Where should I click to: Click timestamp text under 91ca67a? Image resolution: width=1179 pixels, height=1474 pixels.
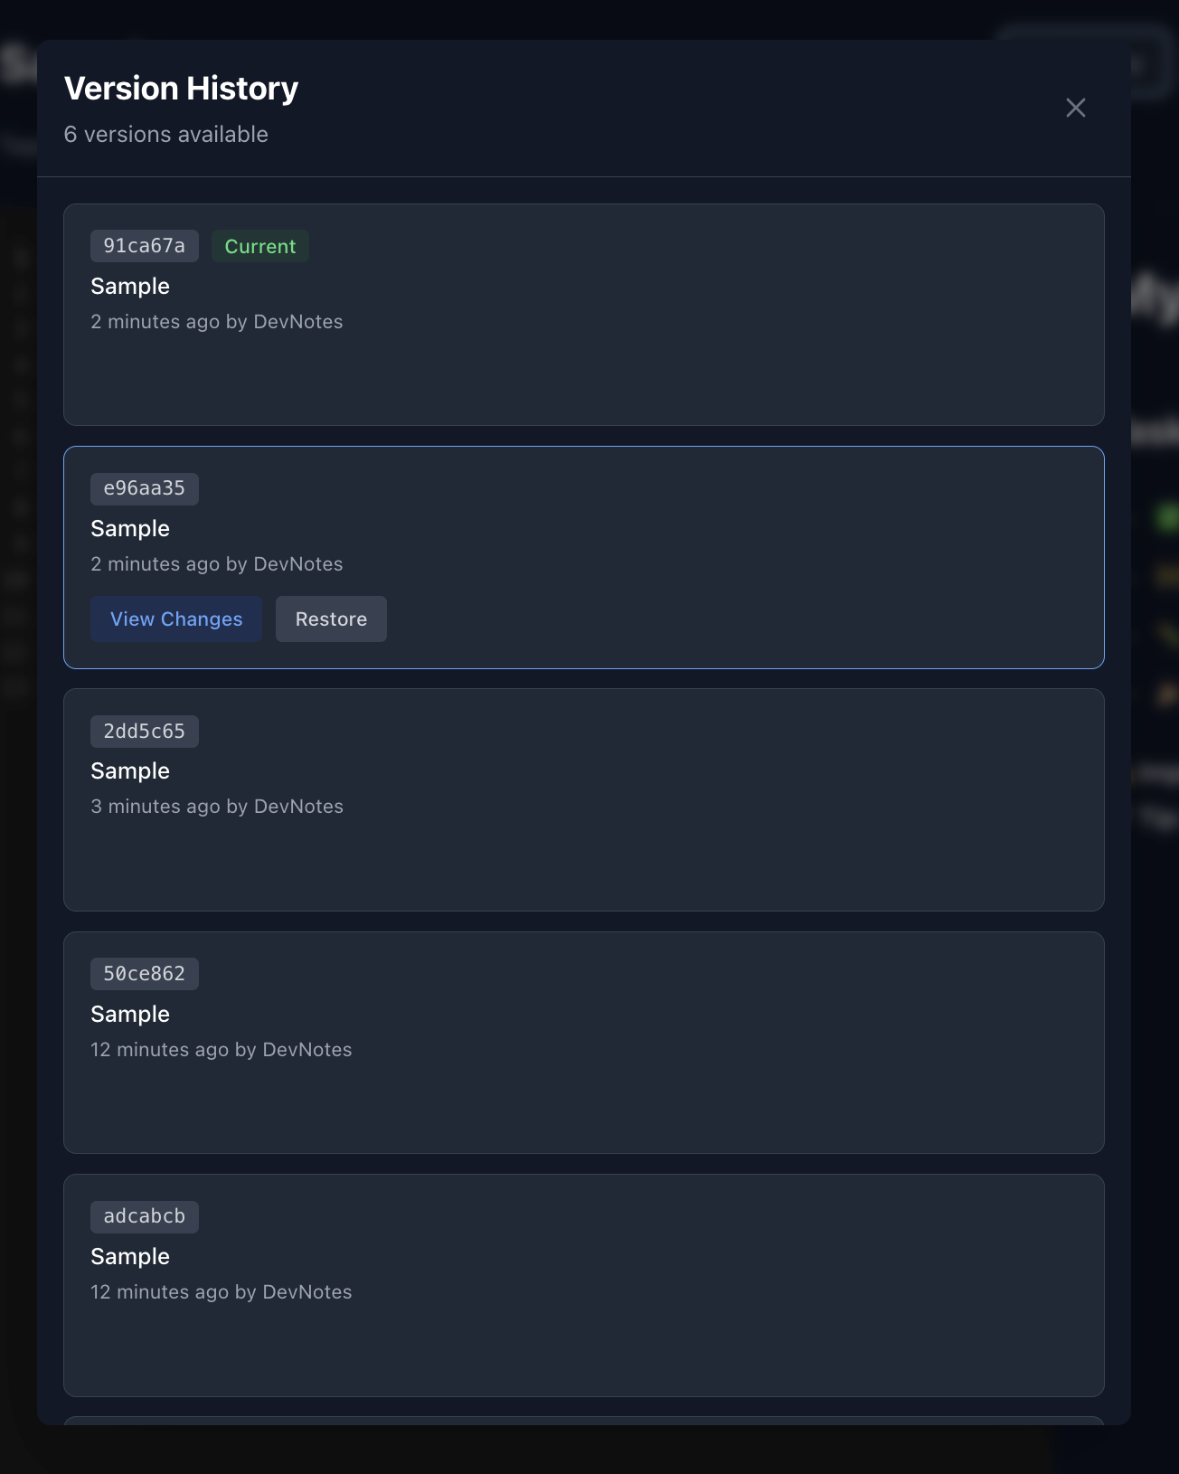click(217, 322)
